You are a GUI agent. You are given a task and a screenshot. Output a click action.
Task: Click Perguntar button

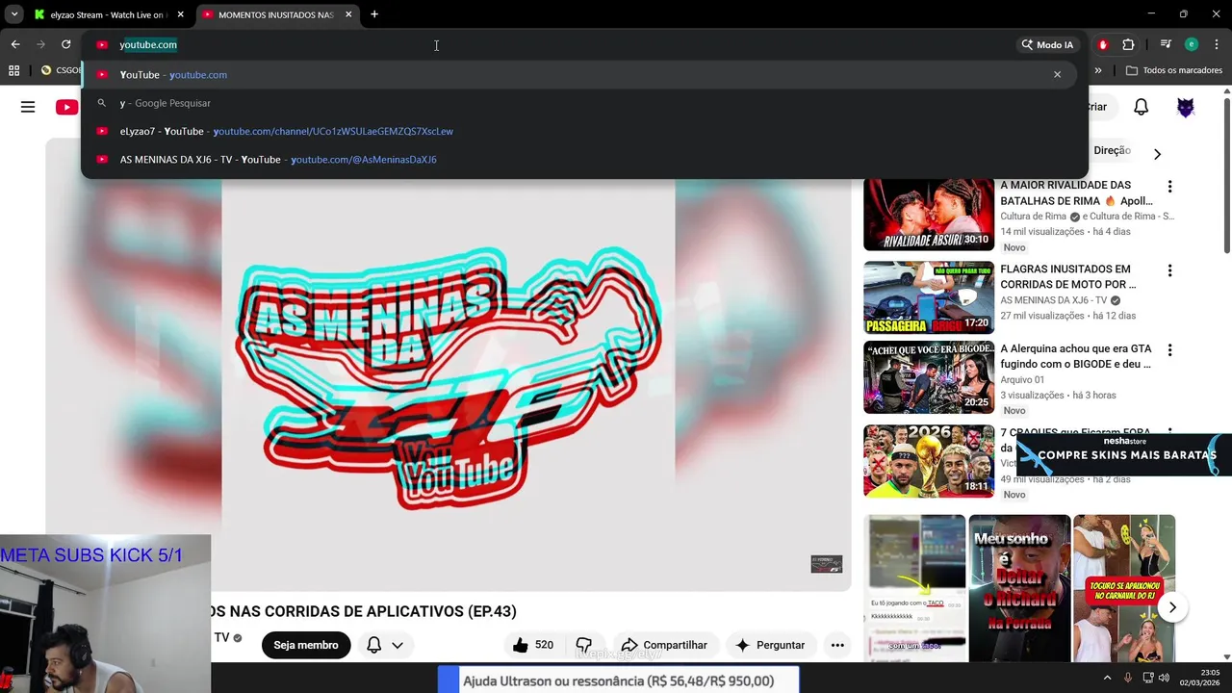(770, 645)
